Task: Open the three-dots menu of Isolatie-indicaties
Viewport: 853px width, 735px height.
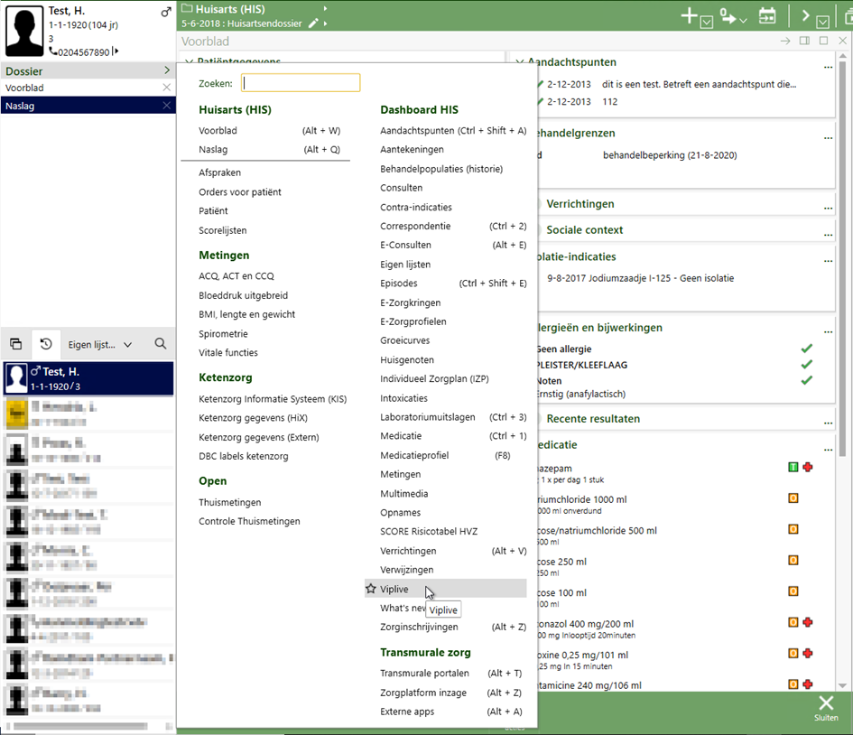Action: click(x=828, y=260)
